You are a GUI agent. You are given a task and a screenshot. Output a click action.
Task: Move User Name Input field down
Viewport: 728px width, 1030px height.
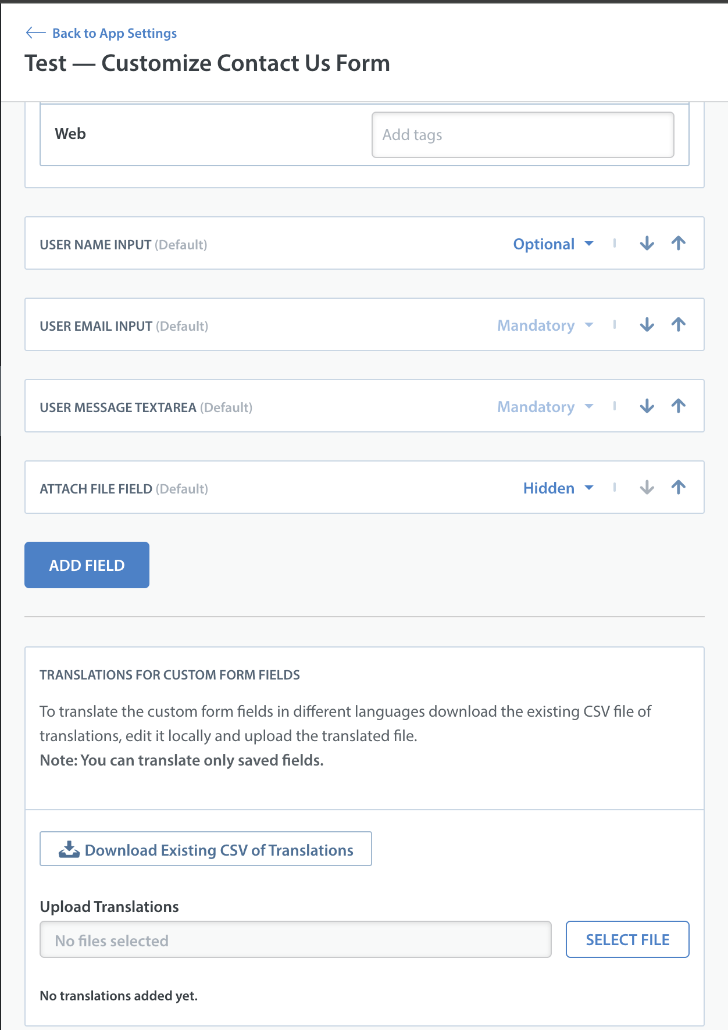pyautogui.click(x=647, y=244)
